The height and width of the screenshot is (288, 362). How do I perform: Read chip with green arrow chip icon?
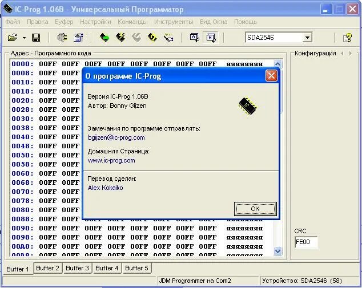pos(104,38)
